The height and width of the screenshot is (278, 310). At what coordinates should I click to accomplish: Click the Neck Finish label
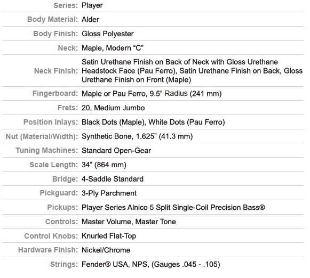56,71
